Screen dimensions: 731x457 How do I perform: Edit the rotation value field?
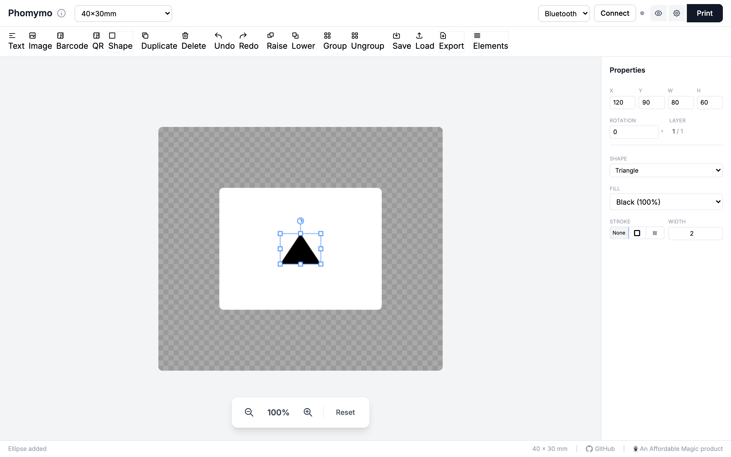tap(634, 132)
